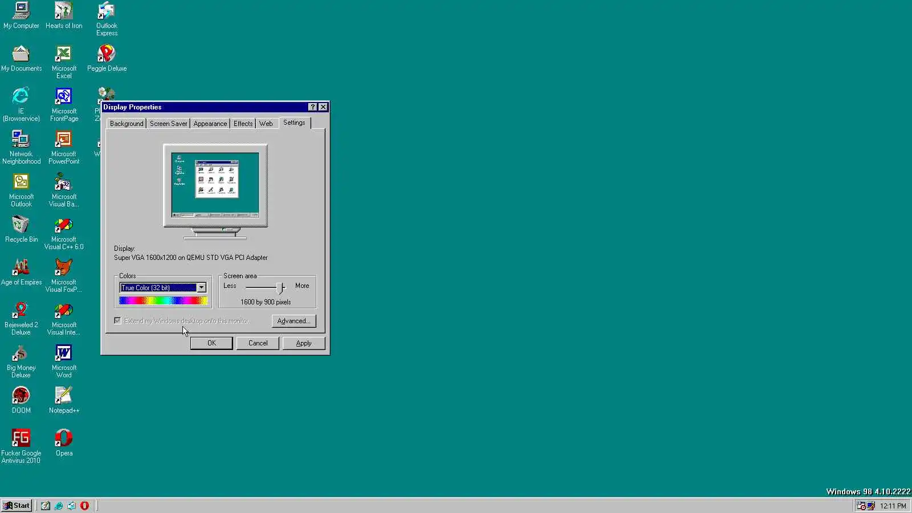912x513 pixels.
Task: Confirm with the OK button
Action: pos(211,343)
